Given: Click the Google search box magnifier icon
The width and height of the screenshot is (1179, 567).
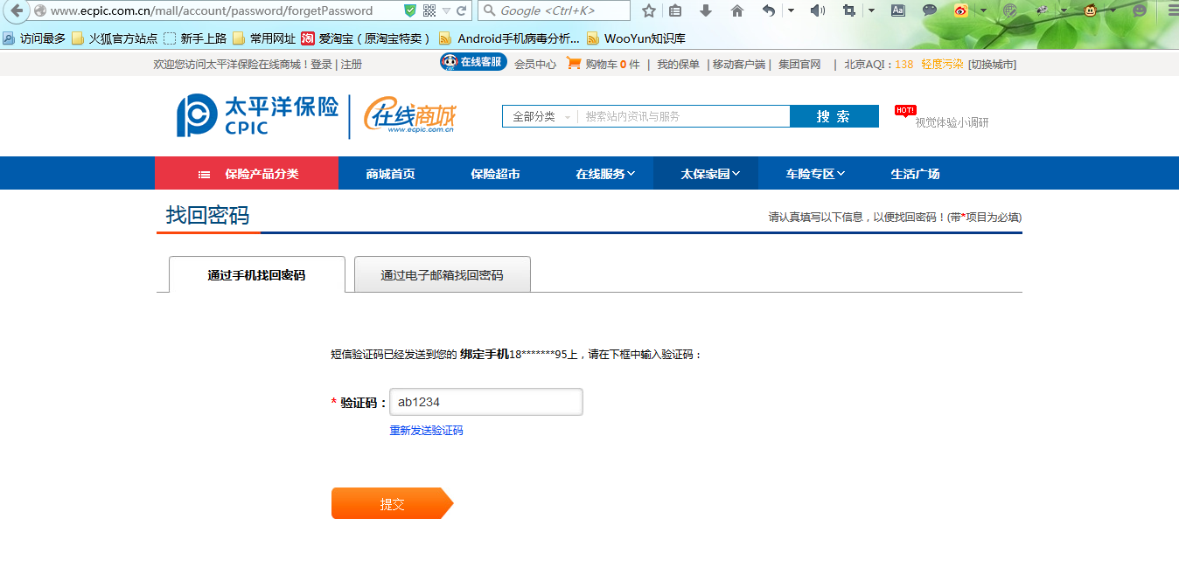Looking at the screenshot, I should click(488, 10).
